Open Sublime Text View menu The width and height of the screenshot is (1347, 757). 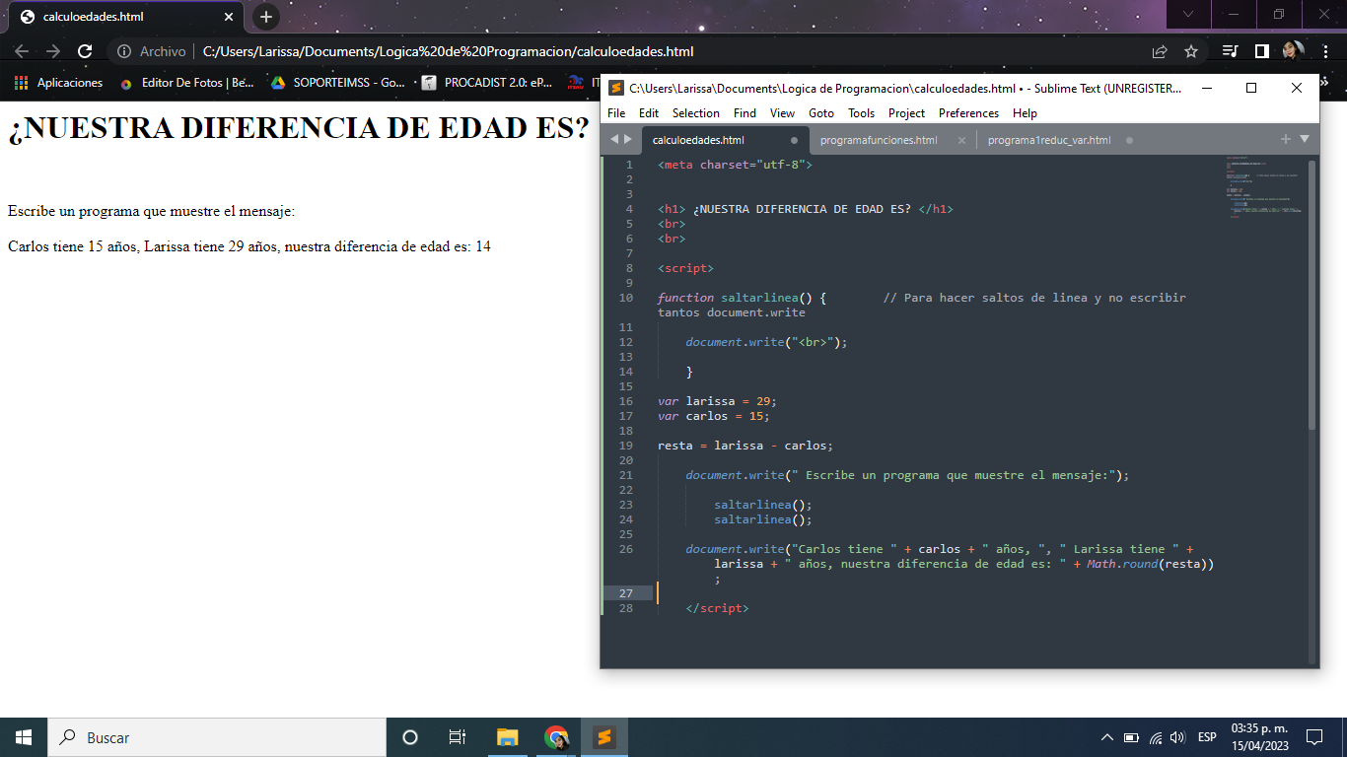tap(782, 113)
